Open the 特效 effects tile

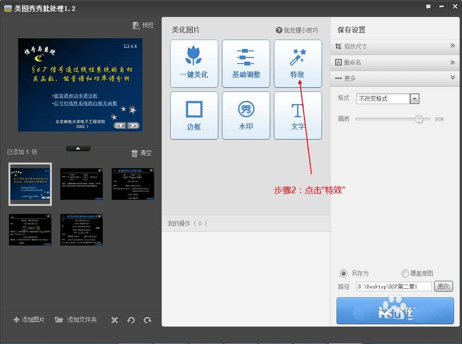tap(297, 64)
